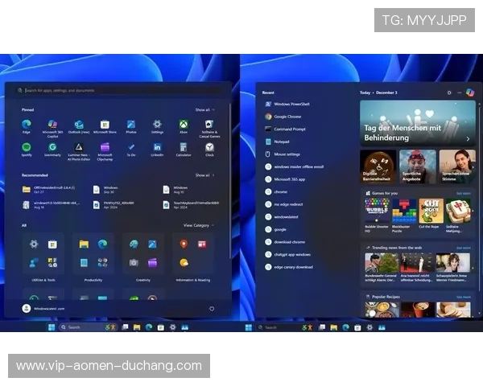Open Microsoft Clipchamp app
This screenshot has height=386, width=483.
click(105, 148)
